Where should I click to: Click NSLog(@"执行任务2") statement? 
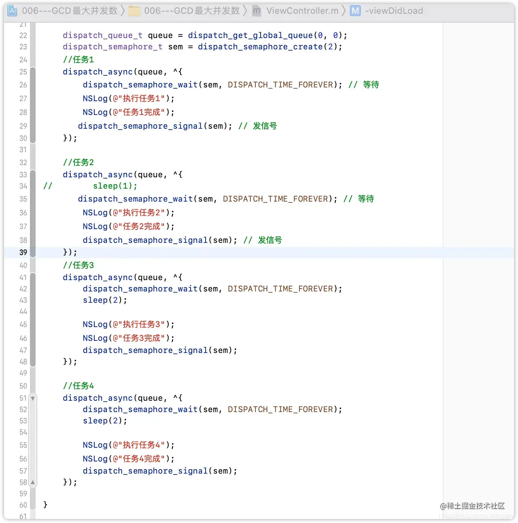[129, 213]
